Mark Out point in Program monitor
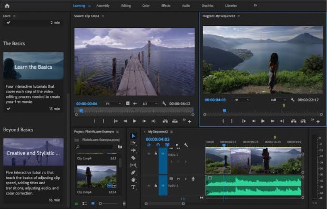Image resolution: width=327 pixels, height=209 pixels. (232, 121)
